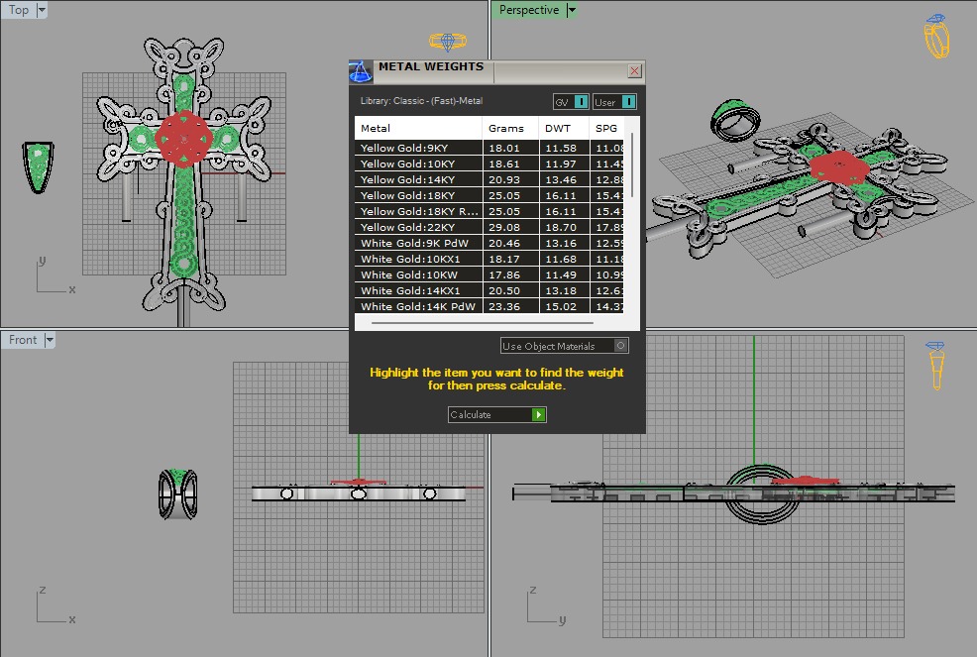Select the Front viewport label
The image size is (977, 657).
23,340
